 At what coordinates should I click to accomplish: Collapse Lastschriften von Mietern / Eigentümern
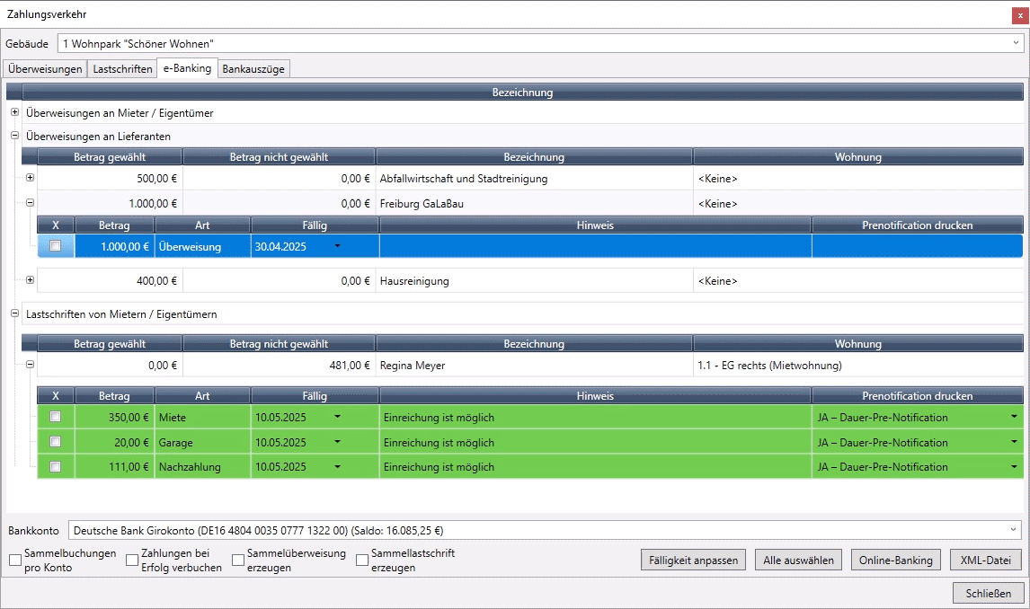tap(14, 313)
